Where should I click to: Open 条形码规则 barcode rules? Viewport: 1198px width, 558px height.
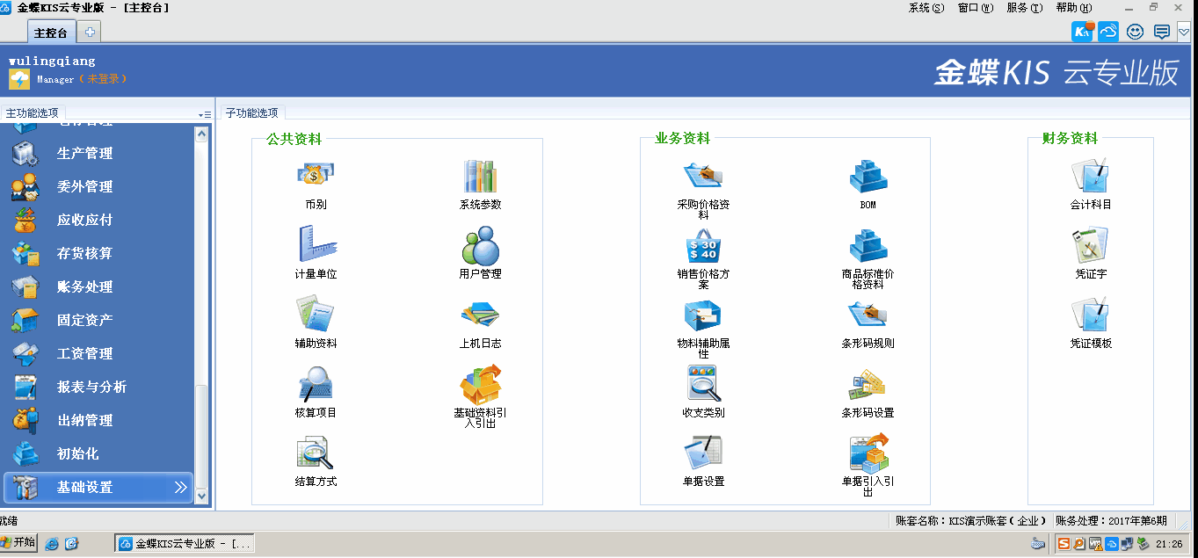click(868, 315)
